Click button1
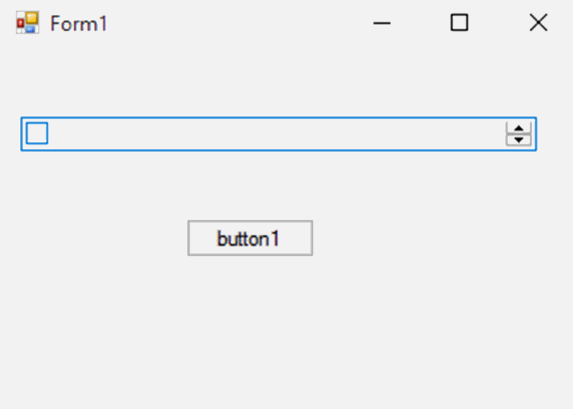The width and height of the screenshot is (573, 409). coord(250,238)
